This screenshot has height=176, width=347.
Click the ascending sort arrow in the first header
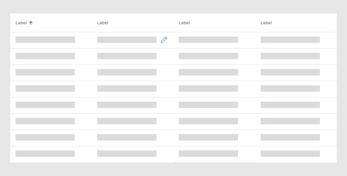pyautogui.click(x=31, y=23)
